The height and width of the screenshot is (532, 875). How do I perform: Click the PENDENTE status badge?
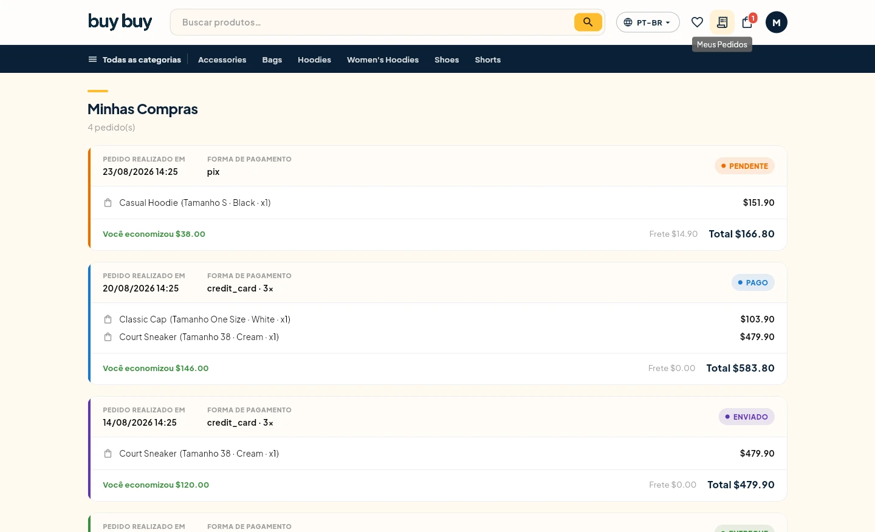(744, 166)
